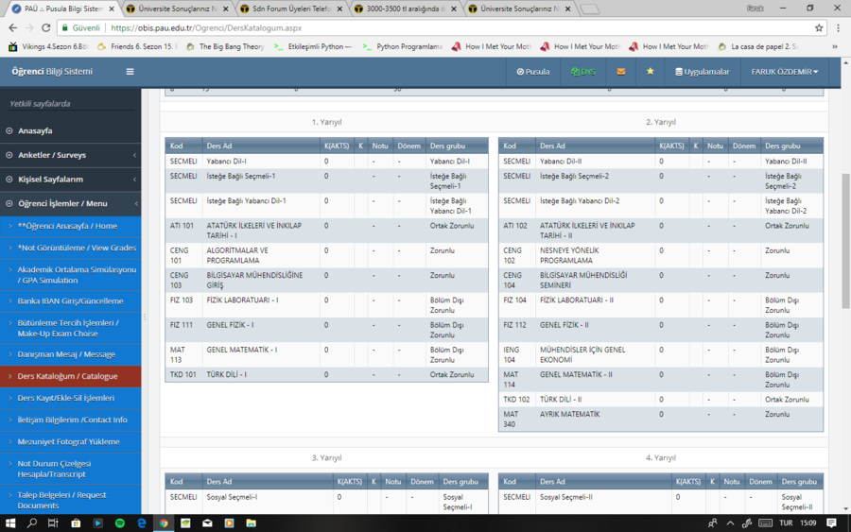Open Chrome three-dot menu
Viewport: 851px width, 532px height.
pyautogui.click(x=839, y=27)
